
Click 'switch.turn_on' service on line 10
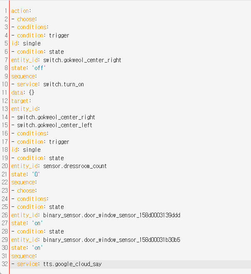point(64,84)
